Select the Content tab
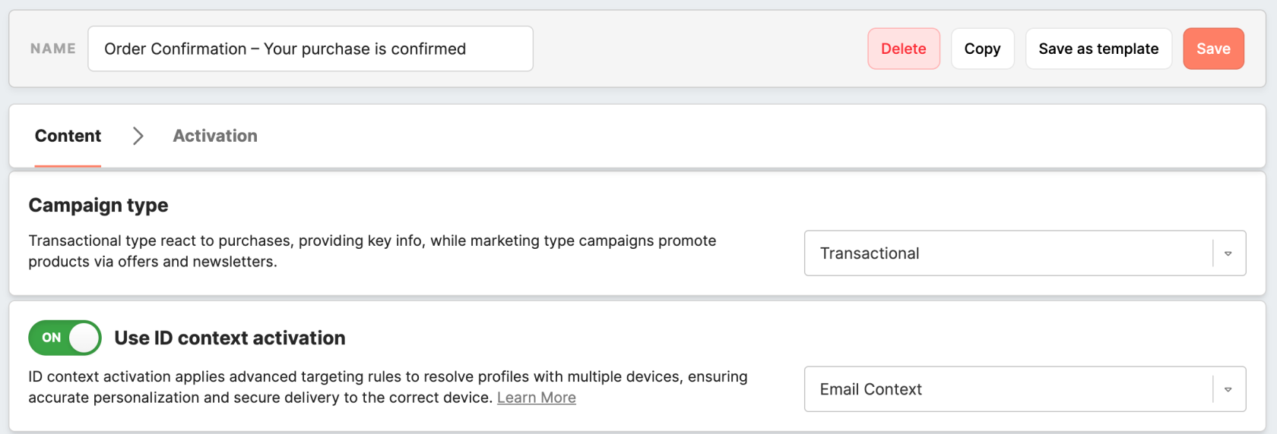 tap(68, 136)
